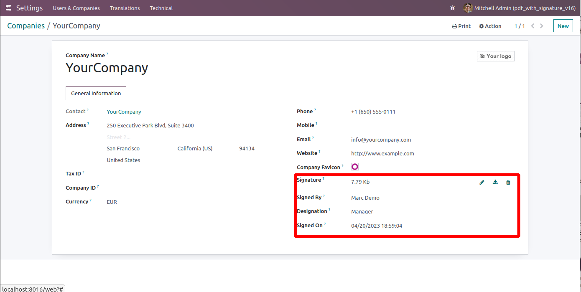Open the apps home menu icon
Screen dimensions: 581x292
point(8,8)
